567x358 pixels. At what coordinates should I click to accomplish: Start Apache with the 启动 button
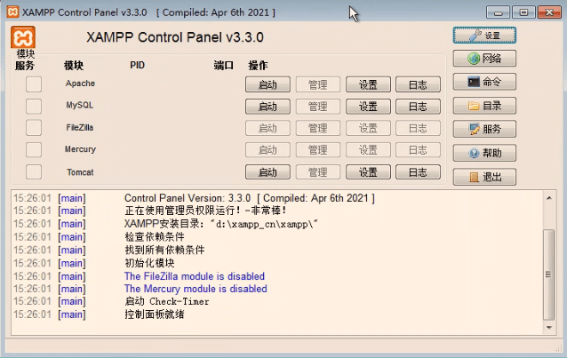coord(268,84)
